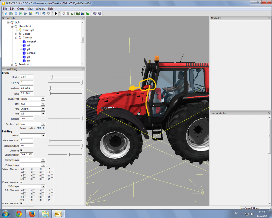Click the Chunk Vis Dist slider handle

pyautogui.click(x=69, y=155)
